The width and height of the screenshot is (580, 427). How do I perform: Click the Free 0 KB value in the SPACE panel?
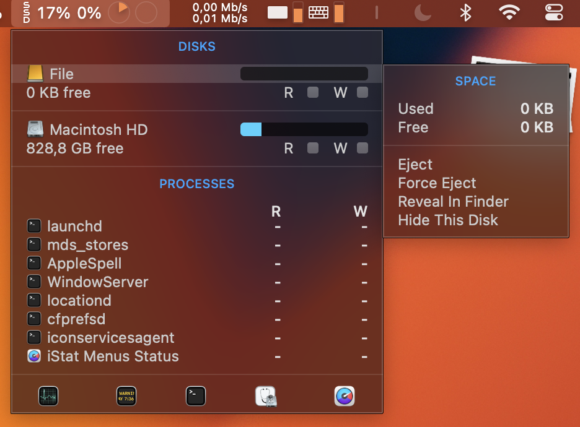tap(537, 127)
